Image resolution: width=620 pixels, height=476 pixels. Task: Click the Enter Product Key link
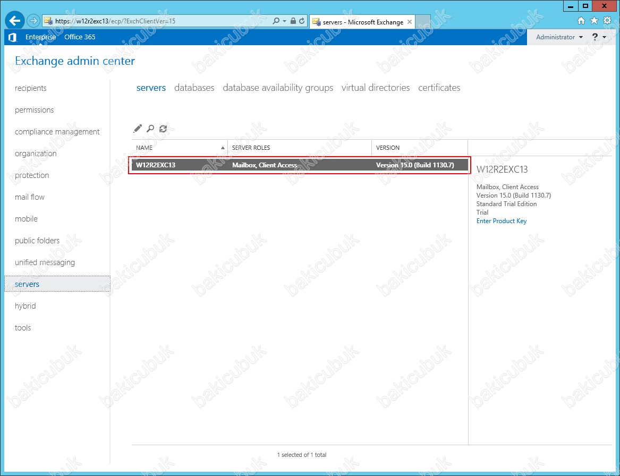pos(502,221)
